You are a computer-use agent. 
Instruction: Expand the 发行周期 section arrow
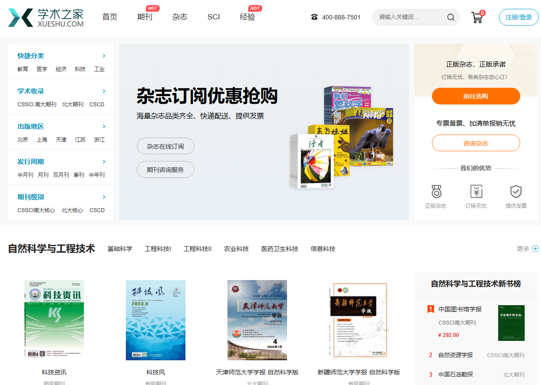104,162
